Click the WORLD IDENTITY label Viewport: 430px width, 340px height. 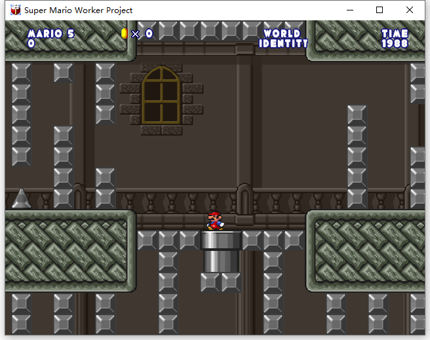283,39
